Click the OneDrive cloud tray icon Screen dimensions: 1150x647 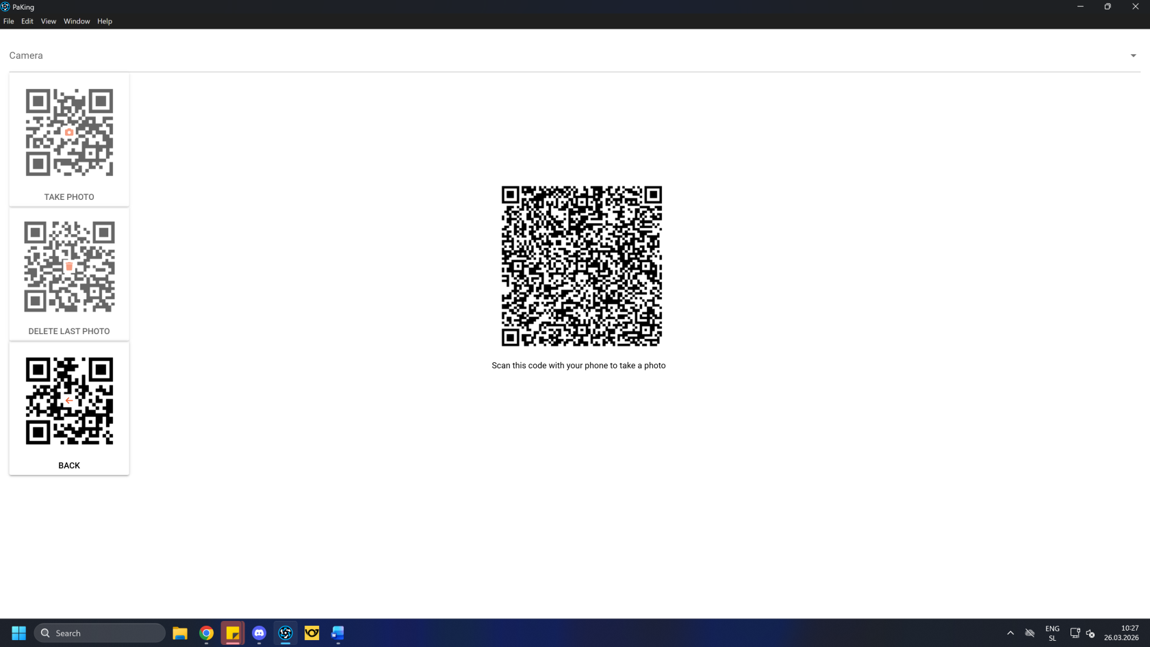(x=1030, y=633)
